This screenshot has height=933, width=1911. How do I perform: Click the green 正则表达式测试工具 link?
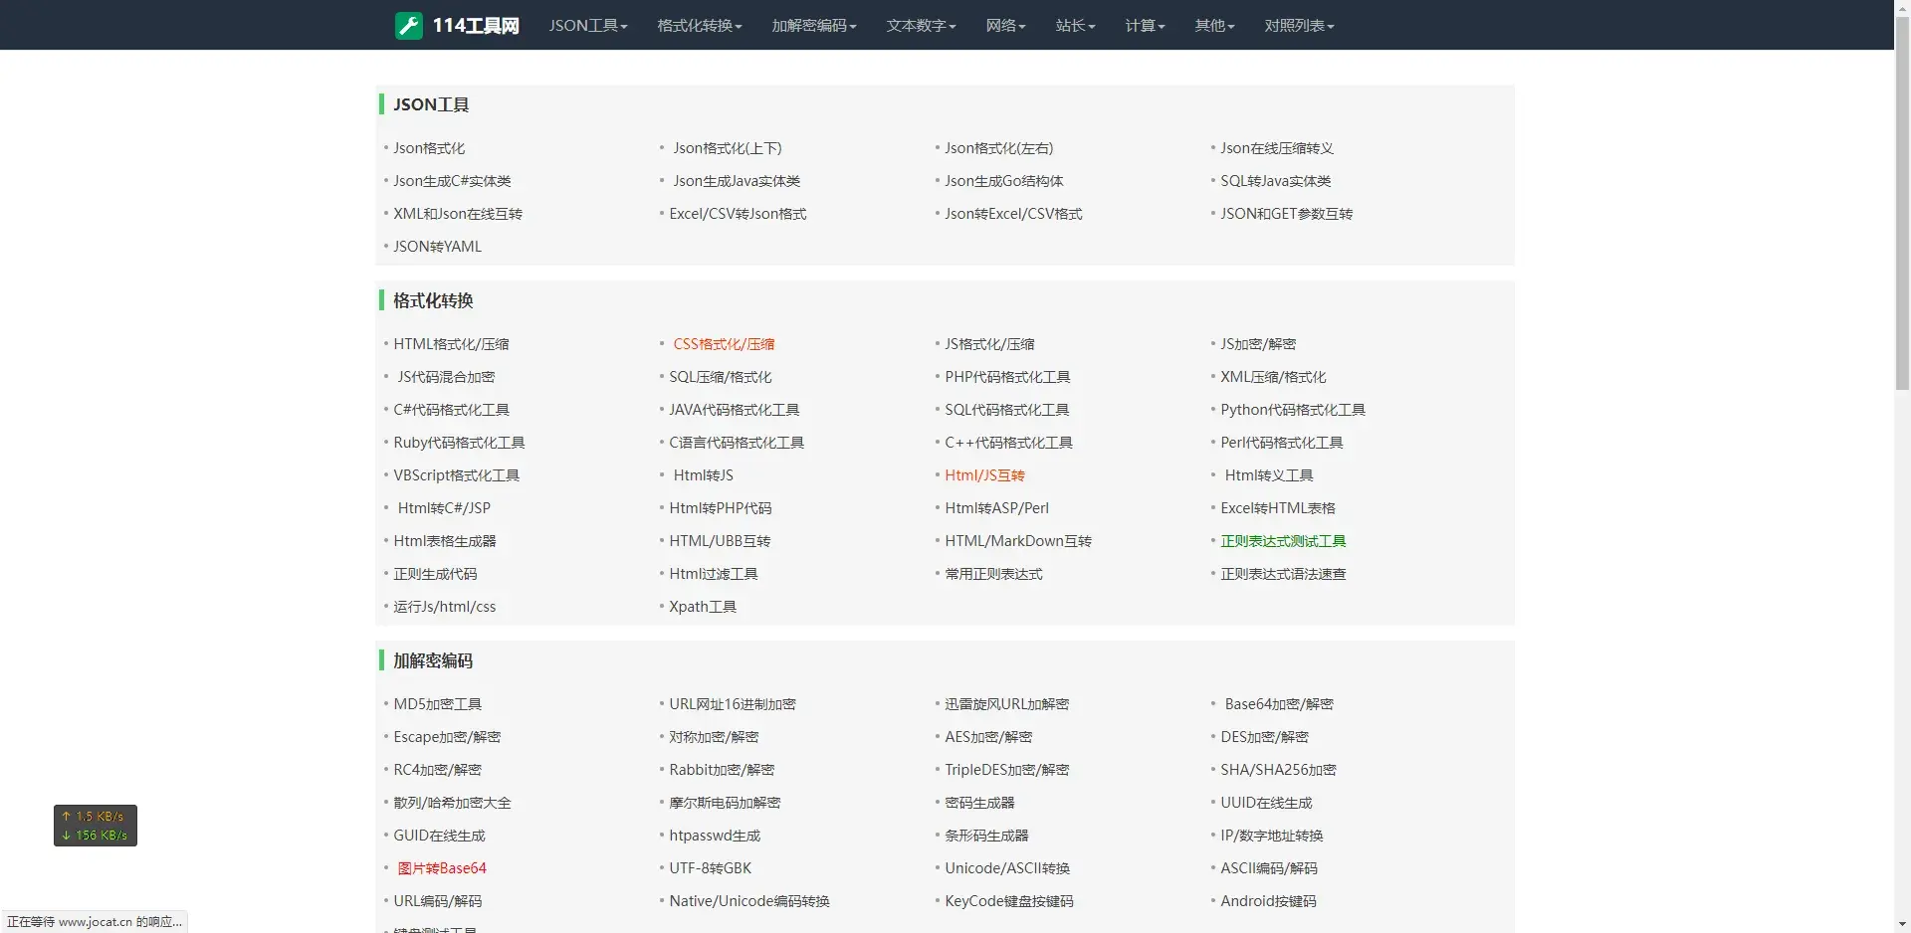pyautogui.click(x=1283, y=541)
